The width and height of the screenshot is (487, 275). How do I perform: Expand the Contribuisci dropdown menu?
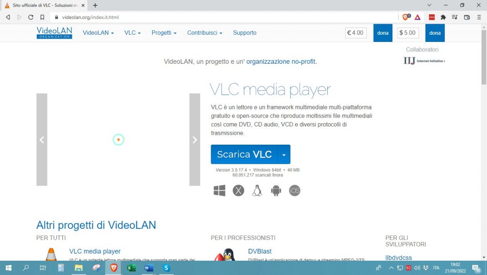(x=204, y=33)
